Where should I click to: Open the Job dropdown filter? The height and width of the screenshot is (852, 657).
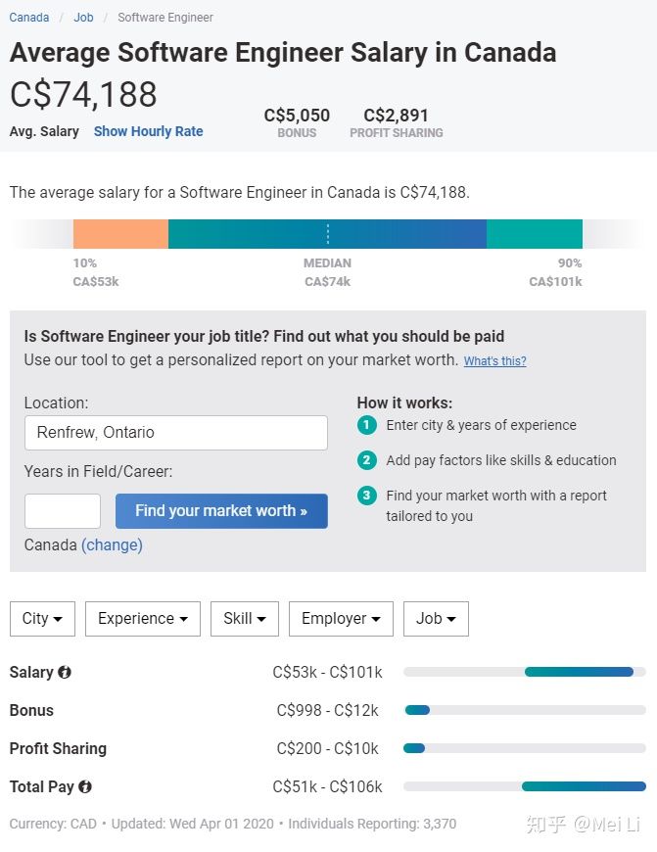click(x=436, y=619)
